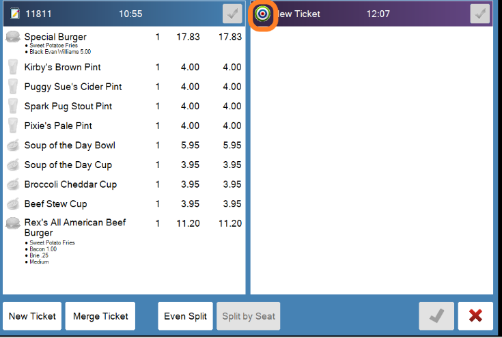The width and height of the screenshot is (502, 338).
Task: Click the 12:07 time on New Ticket header
Action: point(378,14)
